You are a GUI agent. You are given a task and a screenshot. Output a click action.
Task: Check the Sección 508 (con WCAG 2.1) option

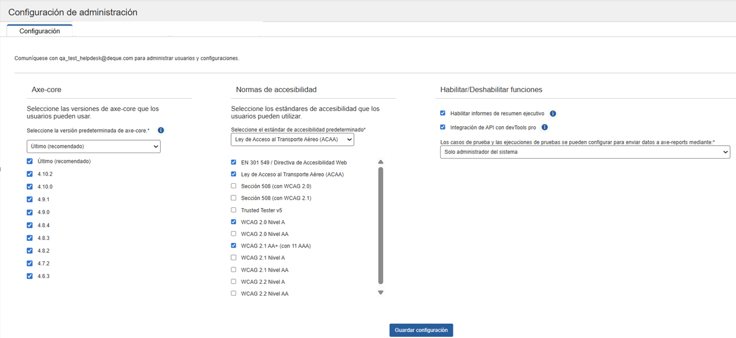click(x=234, y=198)
